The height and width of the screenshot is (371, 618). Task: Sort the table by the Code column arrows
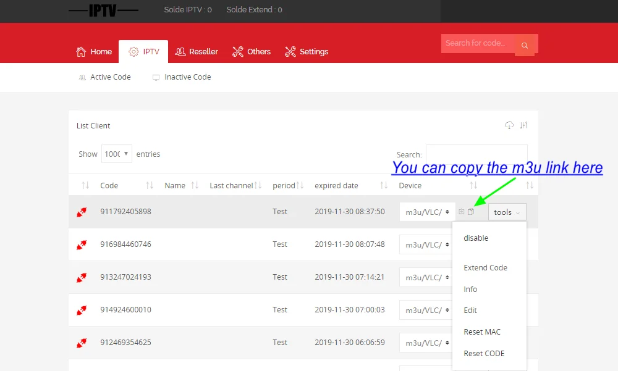click(x=150, y=185)
